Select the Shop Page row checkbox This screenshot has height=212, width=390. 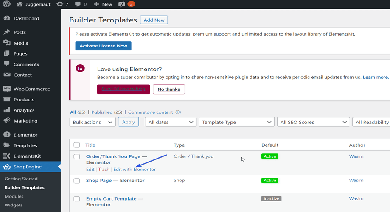click(x=77, y=181)
